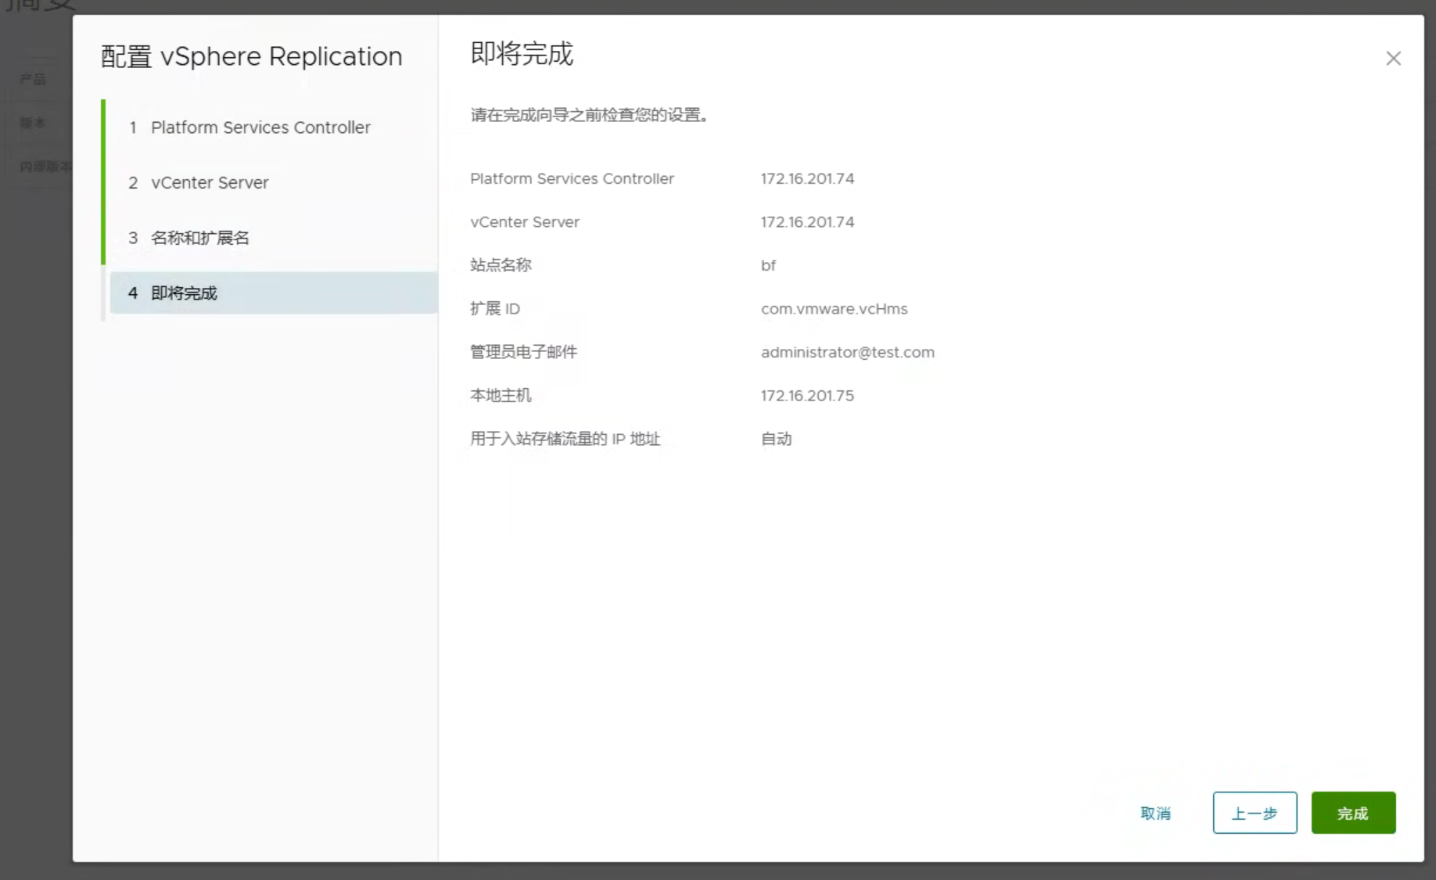Click the 管理员电子邮件 field label

tap(523, 353)
